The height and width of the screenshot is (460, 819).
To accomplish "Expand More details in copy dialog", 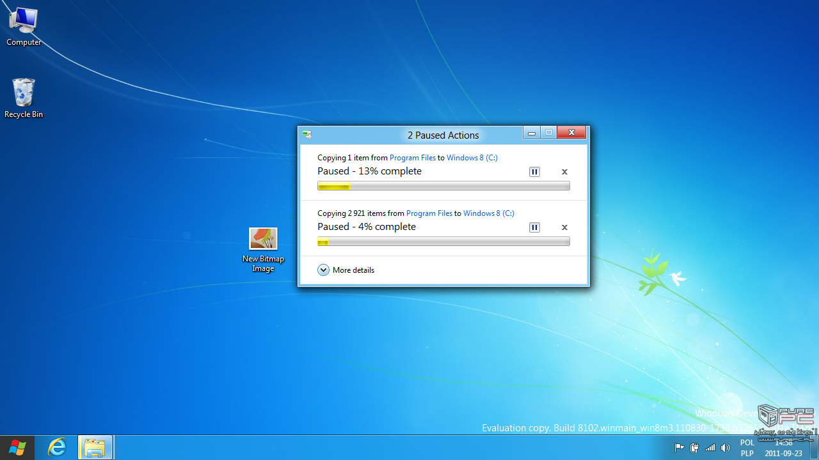I will pyautogui.click(x=346, y=270).
